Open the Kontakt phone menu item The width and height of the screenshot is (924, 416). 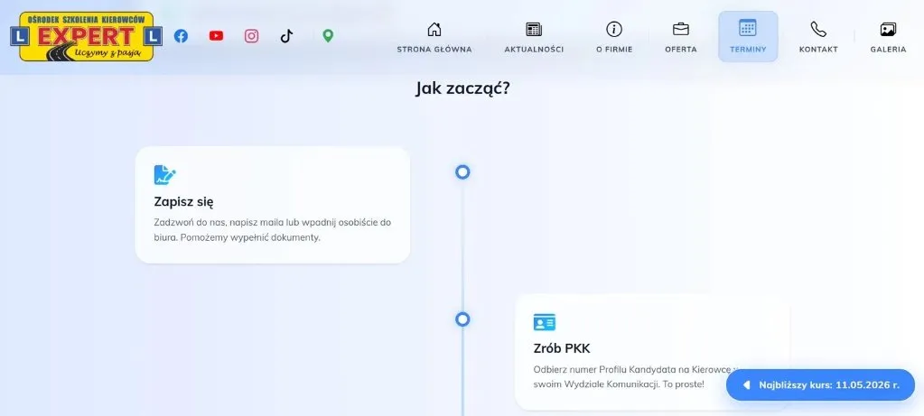[x=818, y=37]
